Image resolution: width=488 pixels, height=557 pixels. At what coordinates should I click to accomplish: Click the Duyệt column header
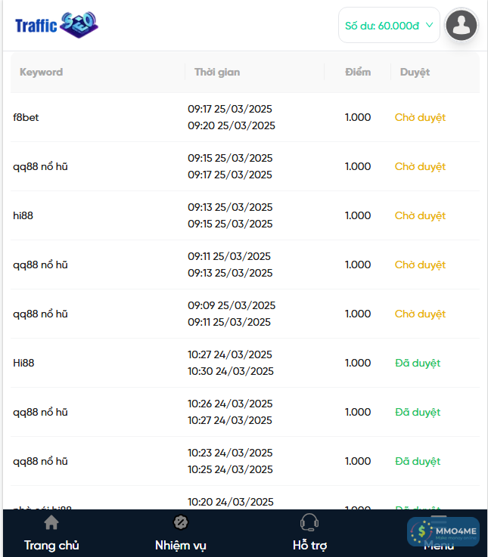415,73
